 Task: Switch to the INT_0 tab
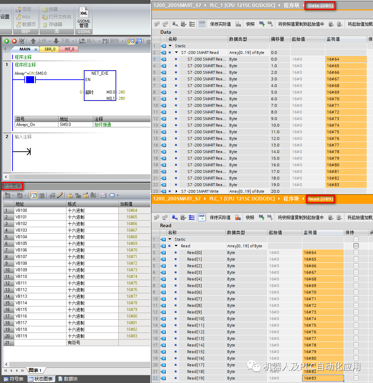pyautogui.click(x=69, y=49)
